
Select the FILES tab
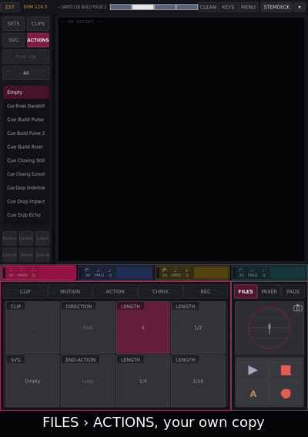[246, 291]
